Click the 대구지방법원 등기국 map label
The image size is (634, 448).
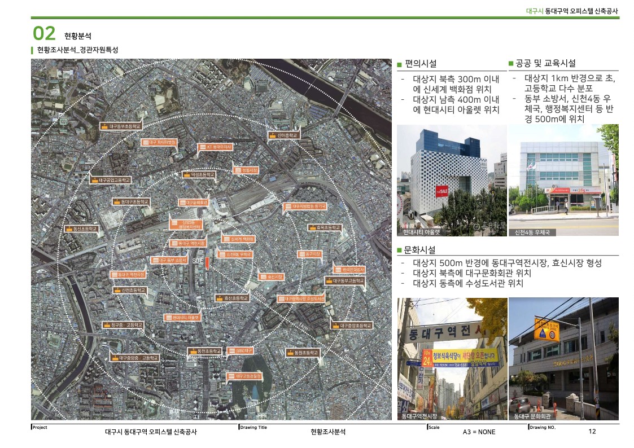[304, 207]
